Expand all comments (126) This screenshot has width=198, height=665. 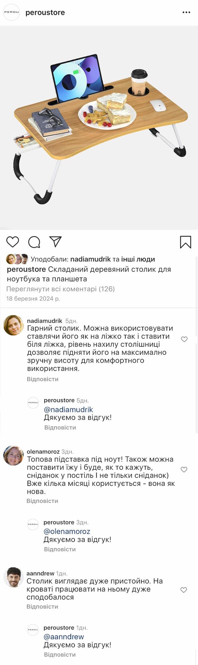(61, 289)
